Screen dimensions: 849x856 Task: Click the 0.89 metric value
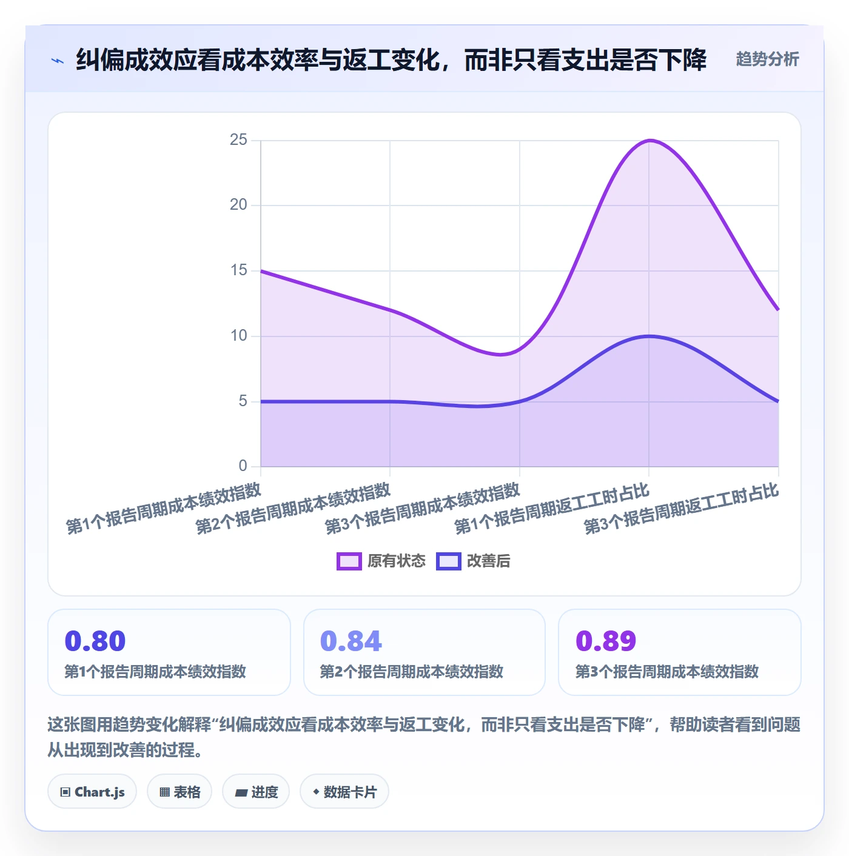click(606, 641)
